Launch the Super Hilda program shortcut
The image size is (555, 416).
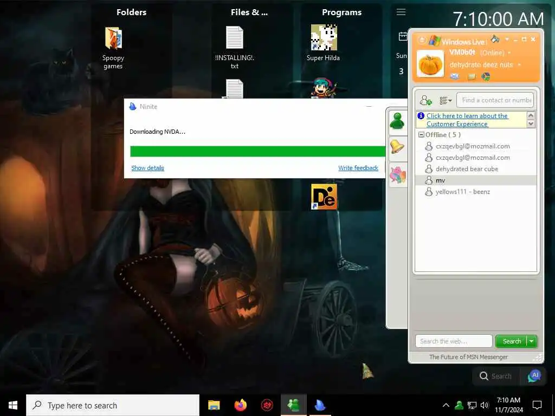point(323,43)
